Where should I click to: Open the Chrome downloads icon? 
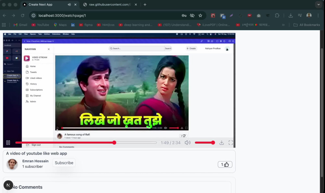291,16
